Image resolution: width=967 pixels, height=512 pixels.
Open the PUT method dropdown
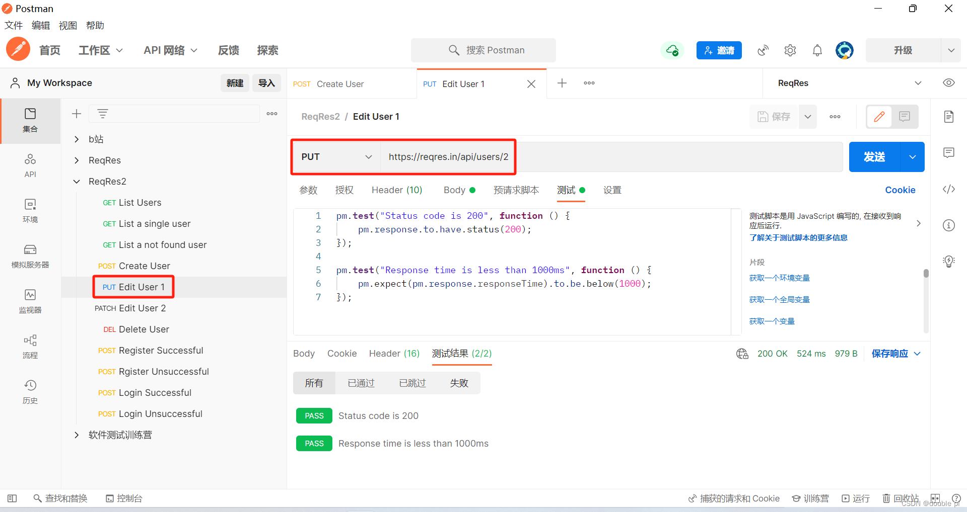[x=336, y=157]
